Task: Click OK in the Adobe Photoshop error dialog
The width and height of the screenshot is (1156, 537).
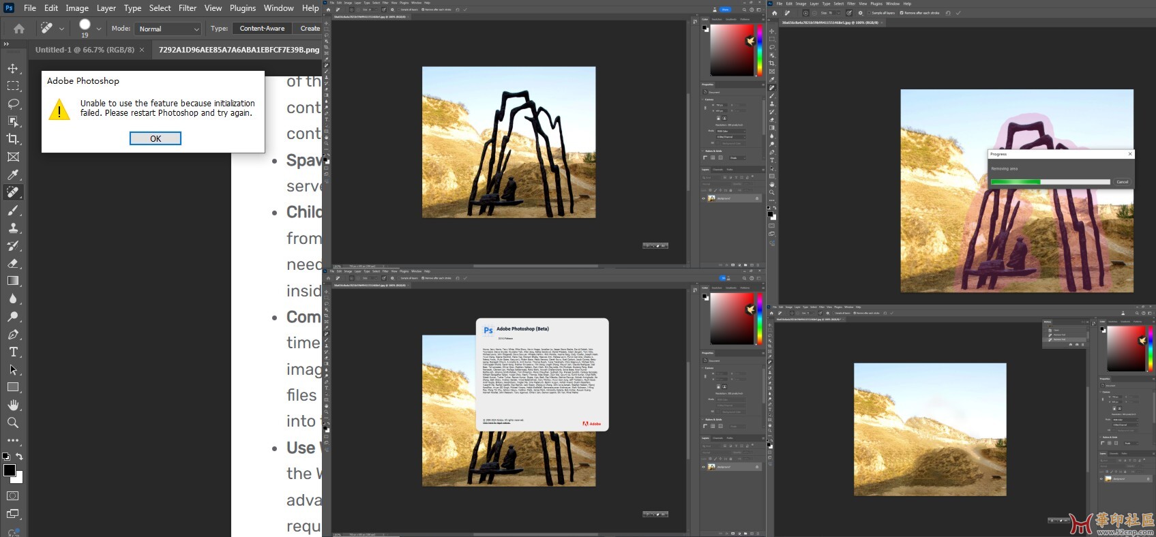Action: point(155,138)
